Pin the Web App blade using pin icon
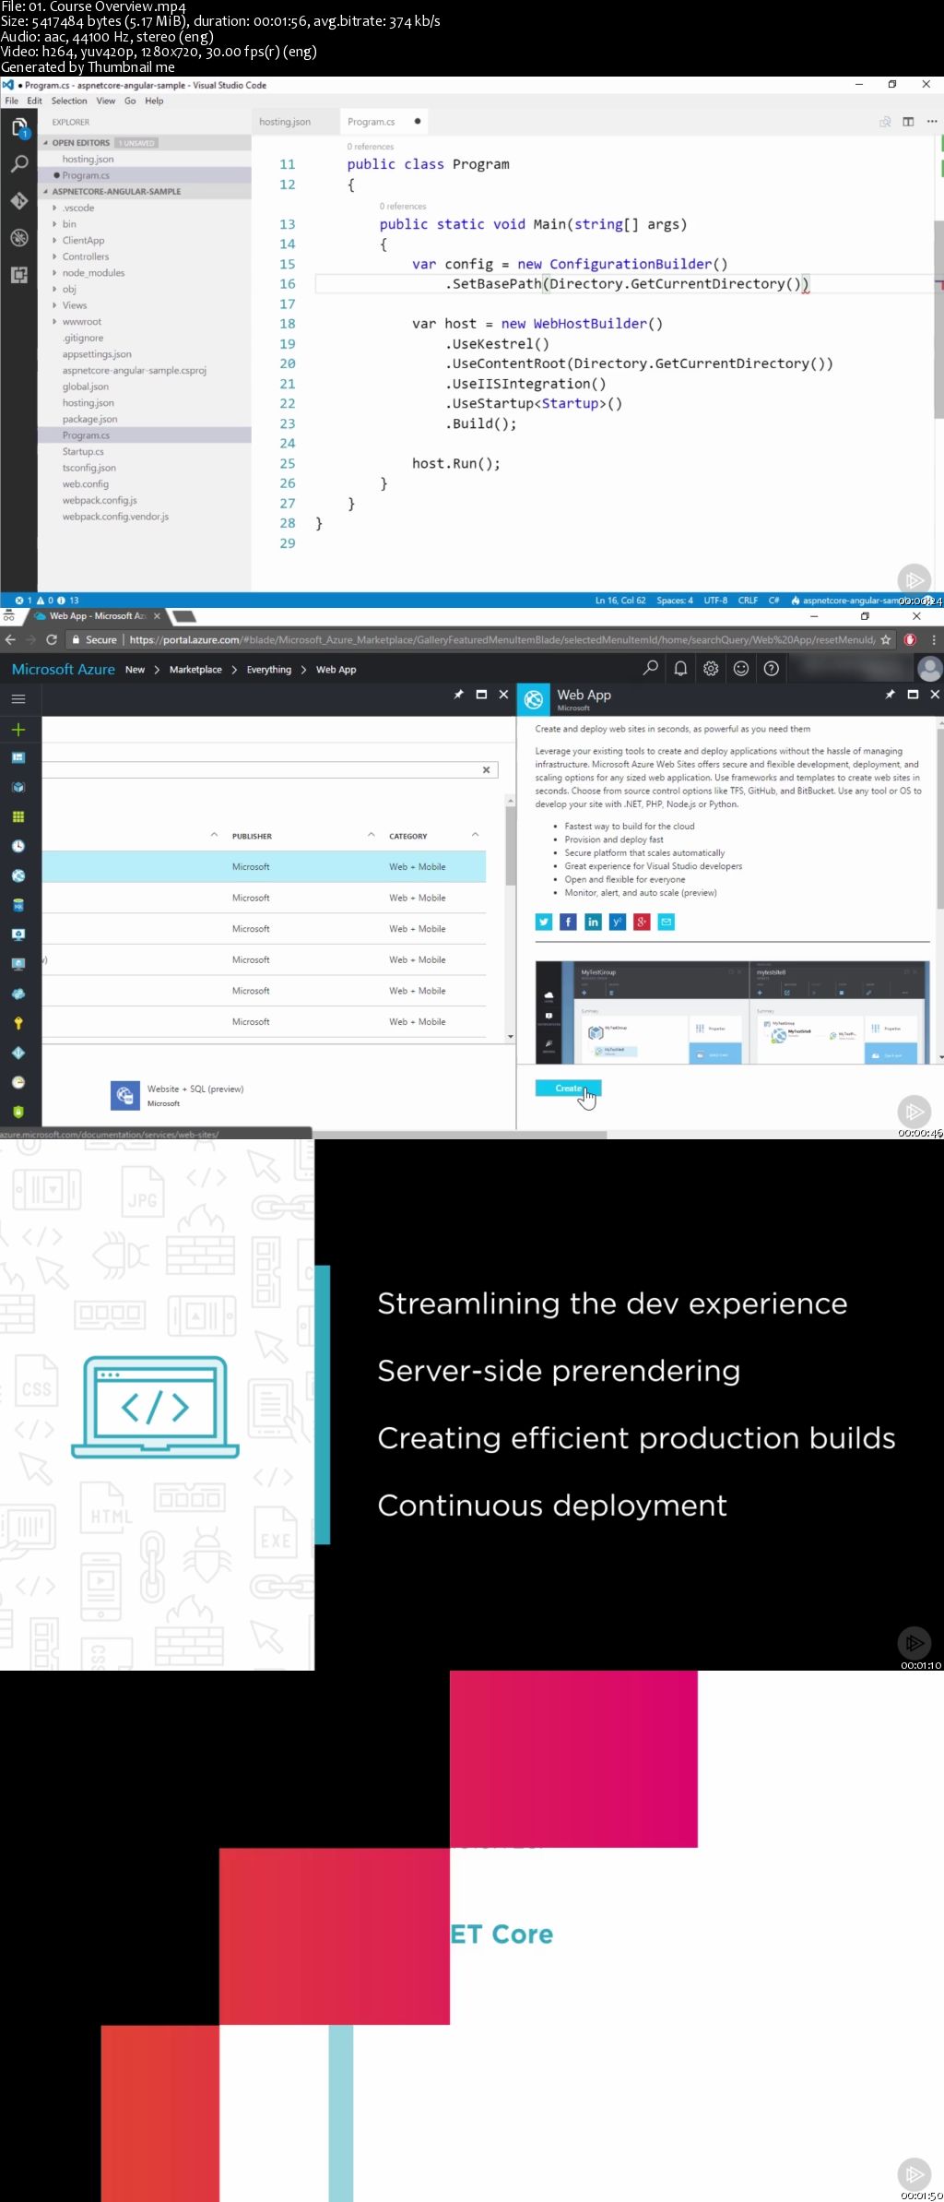 pyautogui.click(x=890, y=695)
